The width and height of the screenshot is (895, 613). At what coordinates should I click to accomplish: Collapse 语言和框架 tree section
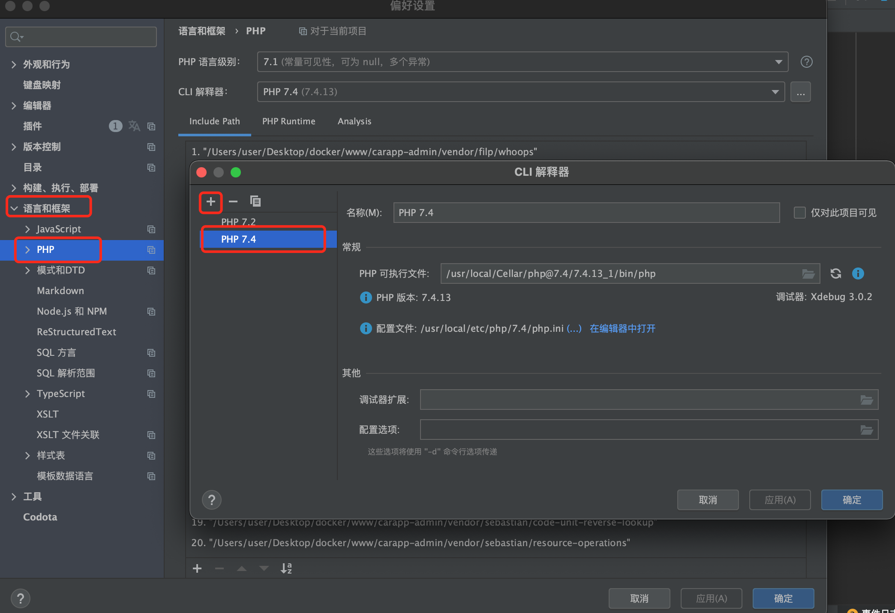14,208
